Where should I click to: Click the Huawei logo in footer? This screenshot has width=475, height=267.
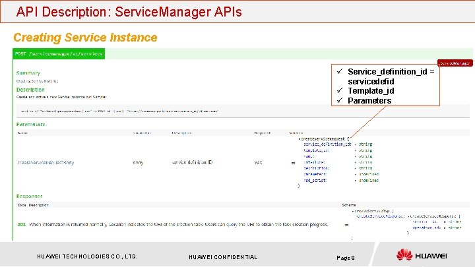(x=422, y=255)
